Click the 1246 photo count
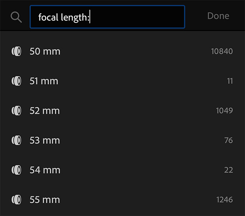The width and height of the screenshot is (245, 216). [x=224, y=199]
